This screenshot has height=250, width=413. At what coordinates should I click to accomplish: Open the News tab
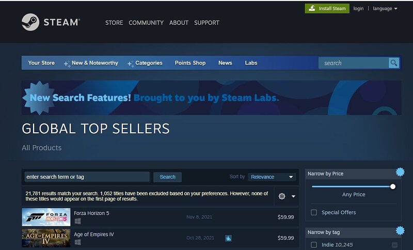pyautogui.click(x=225, y=63)
